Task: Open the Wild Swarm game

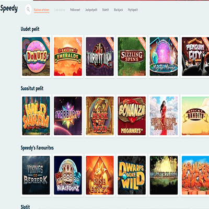Action: (x=36, y=116)
